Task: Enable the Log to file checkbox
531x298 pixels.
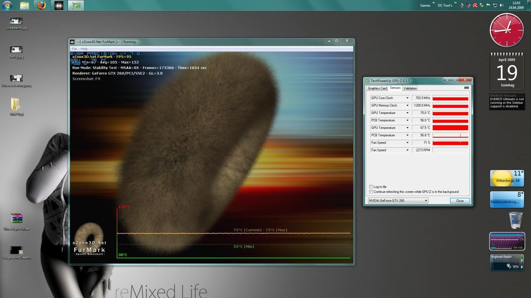Action: point(371,187)
